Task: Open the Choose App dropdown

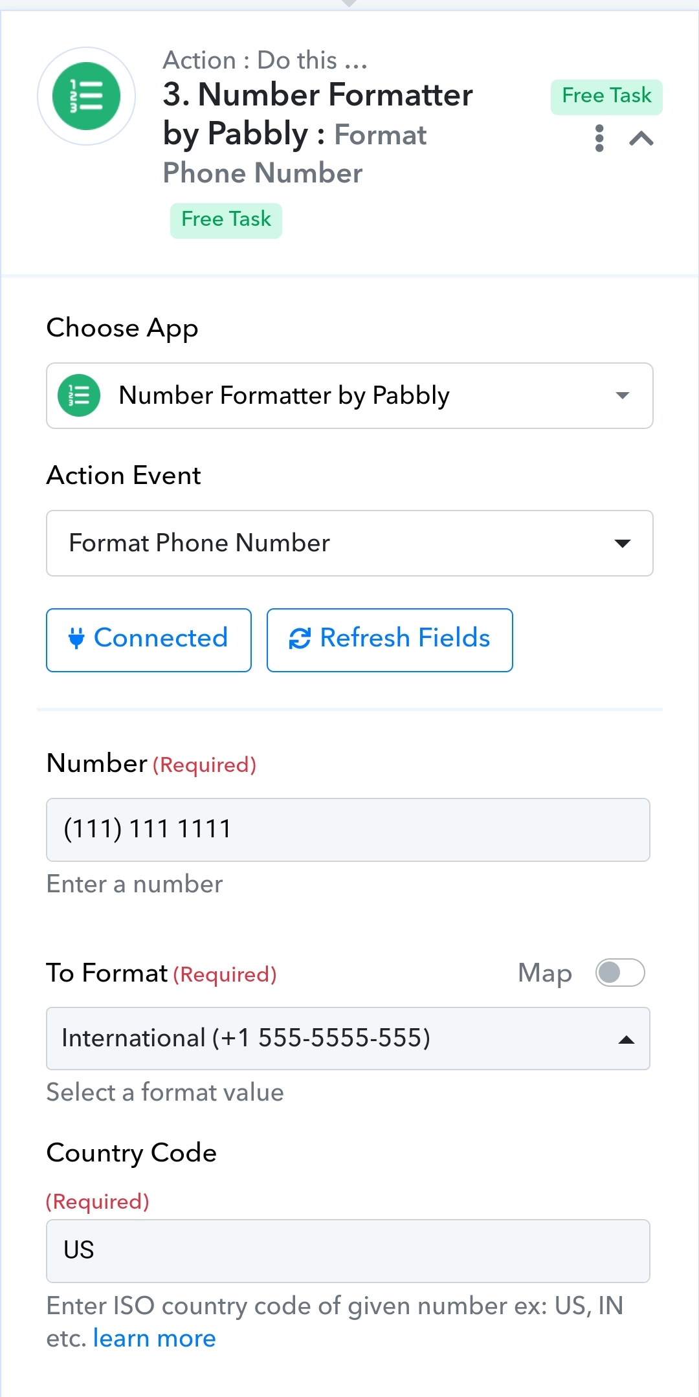Action: [x=349, y=395]
